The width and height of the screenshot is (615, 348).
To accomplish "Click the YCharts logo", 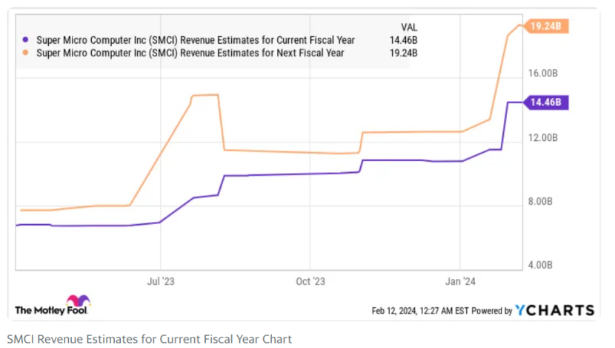I will coord(554,310).
